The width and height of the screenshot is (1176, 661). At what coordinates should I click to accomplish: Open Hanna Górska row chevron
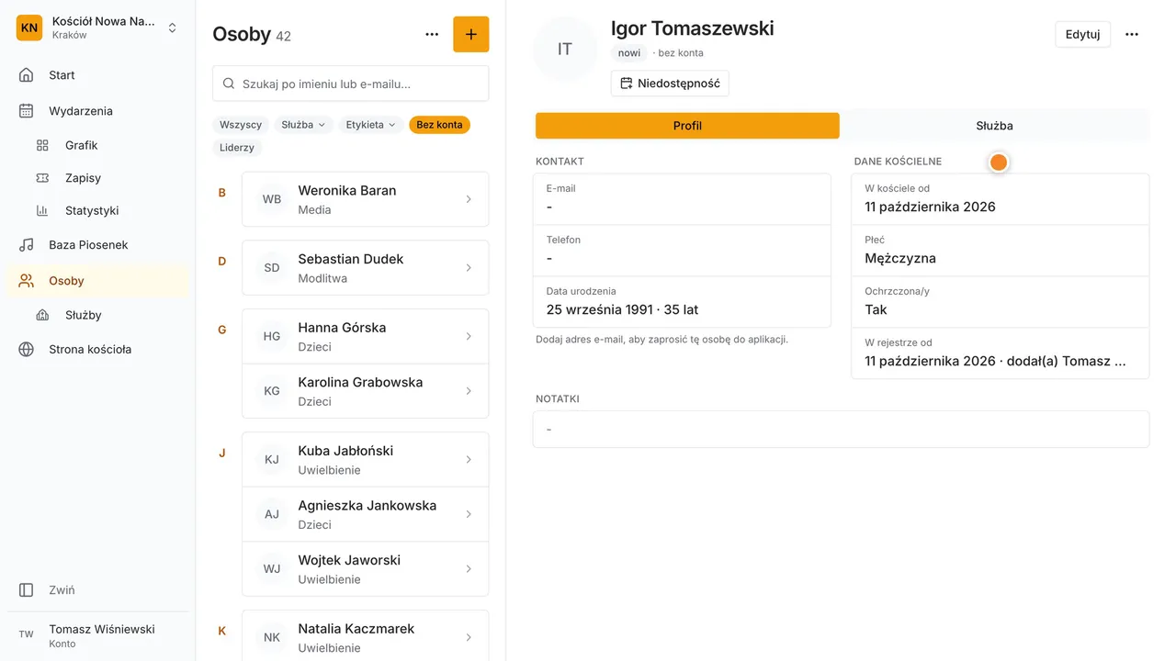click(x=469, y=336)
